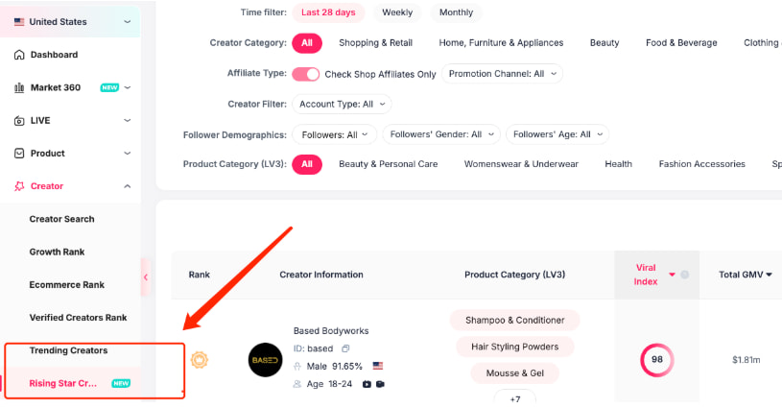
Task: Click the LIVE camera icon
Action: (x=19, y=120)
